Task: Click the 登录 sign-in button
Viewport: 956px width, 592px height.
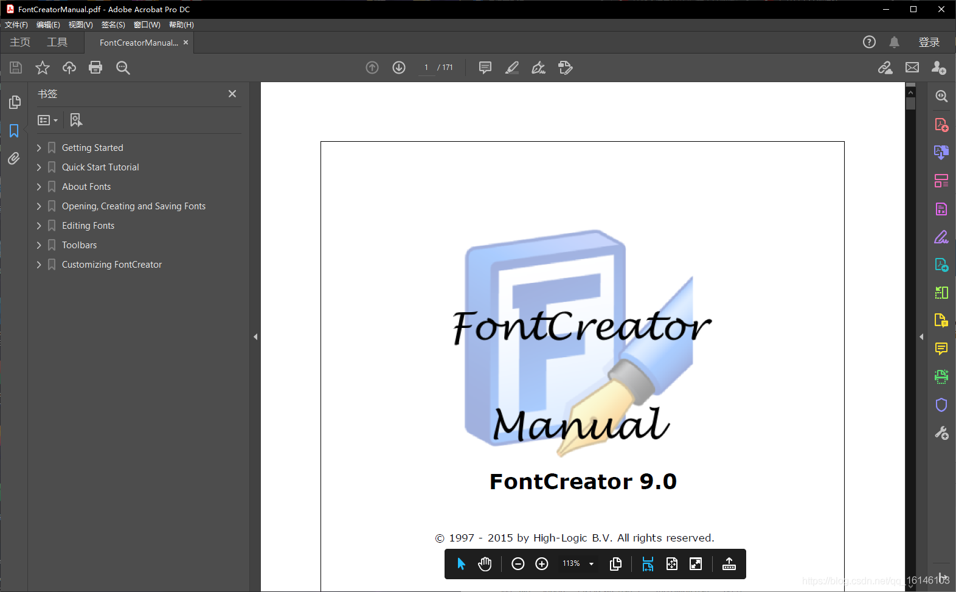Action: click(929, 42)
